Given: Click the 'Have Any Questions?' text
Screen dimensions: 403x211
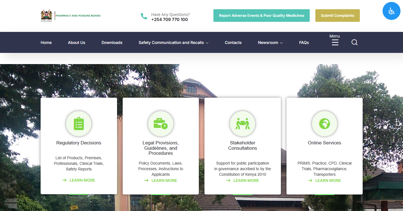Looking at the screenshot, I should (170, 15).
